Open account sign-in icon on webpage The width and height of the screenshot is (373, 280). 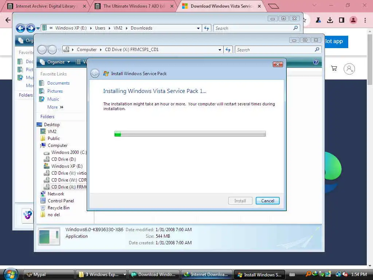point(349,69)
